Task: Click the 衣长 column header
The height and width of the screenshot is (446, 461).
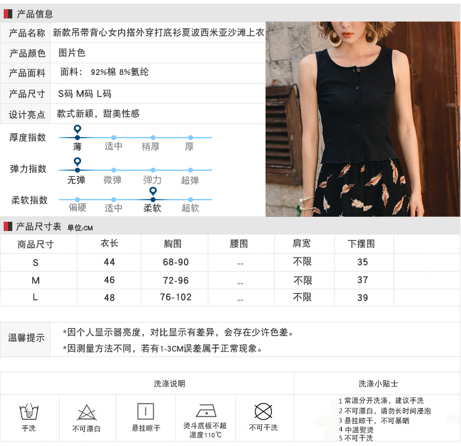Action: point(109,243)
